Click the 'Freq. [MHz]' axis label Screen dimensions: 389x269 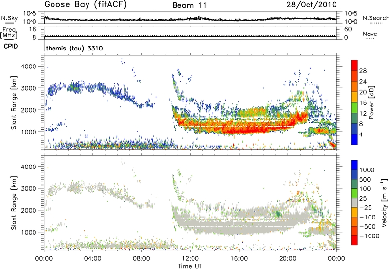9,33
